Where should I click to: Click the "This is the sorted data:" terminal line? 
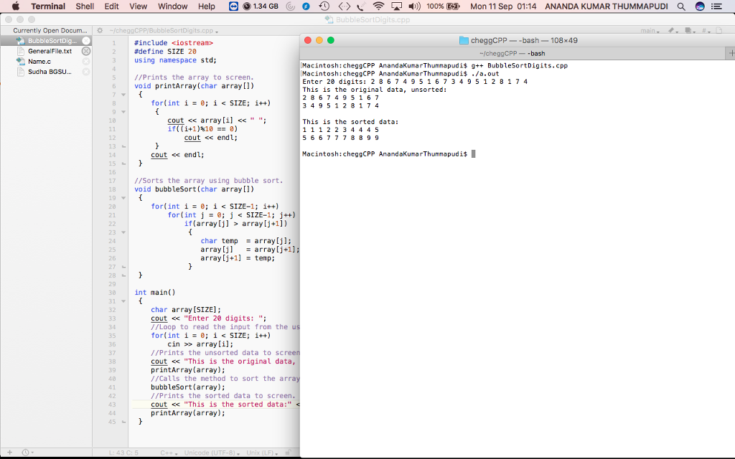coord(350,122)
